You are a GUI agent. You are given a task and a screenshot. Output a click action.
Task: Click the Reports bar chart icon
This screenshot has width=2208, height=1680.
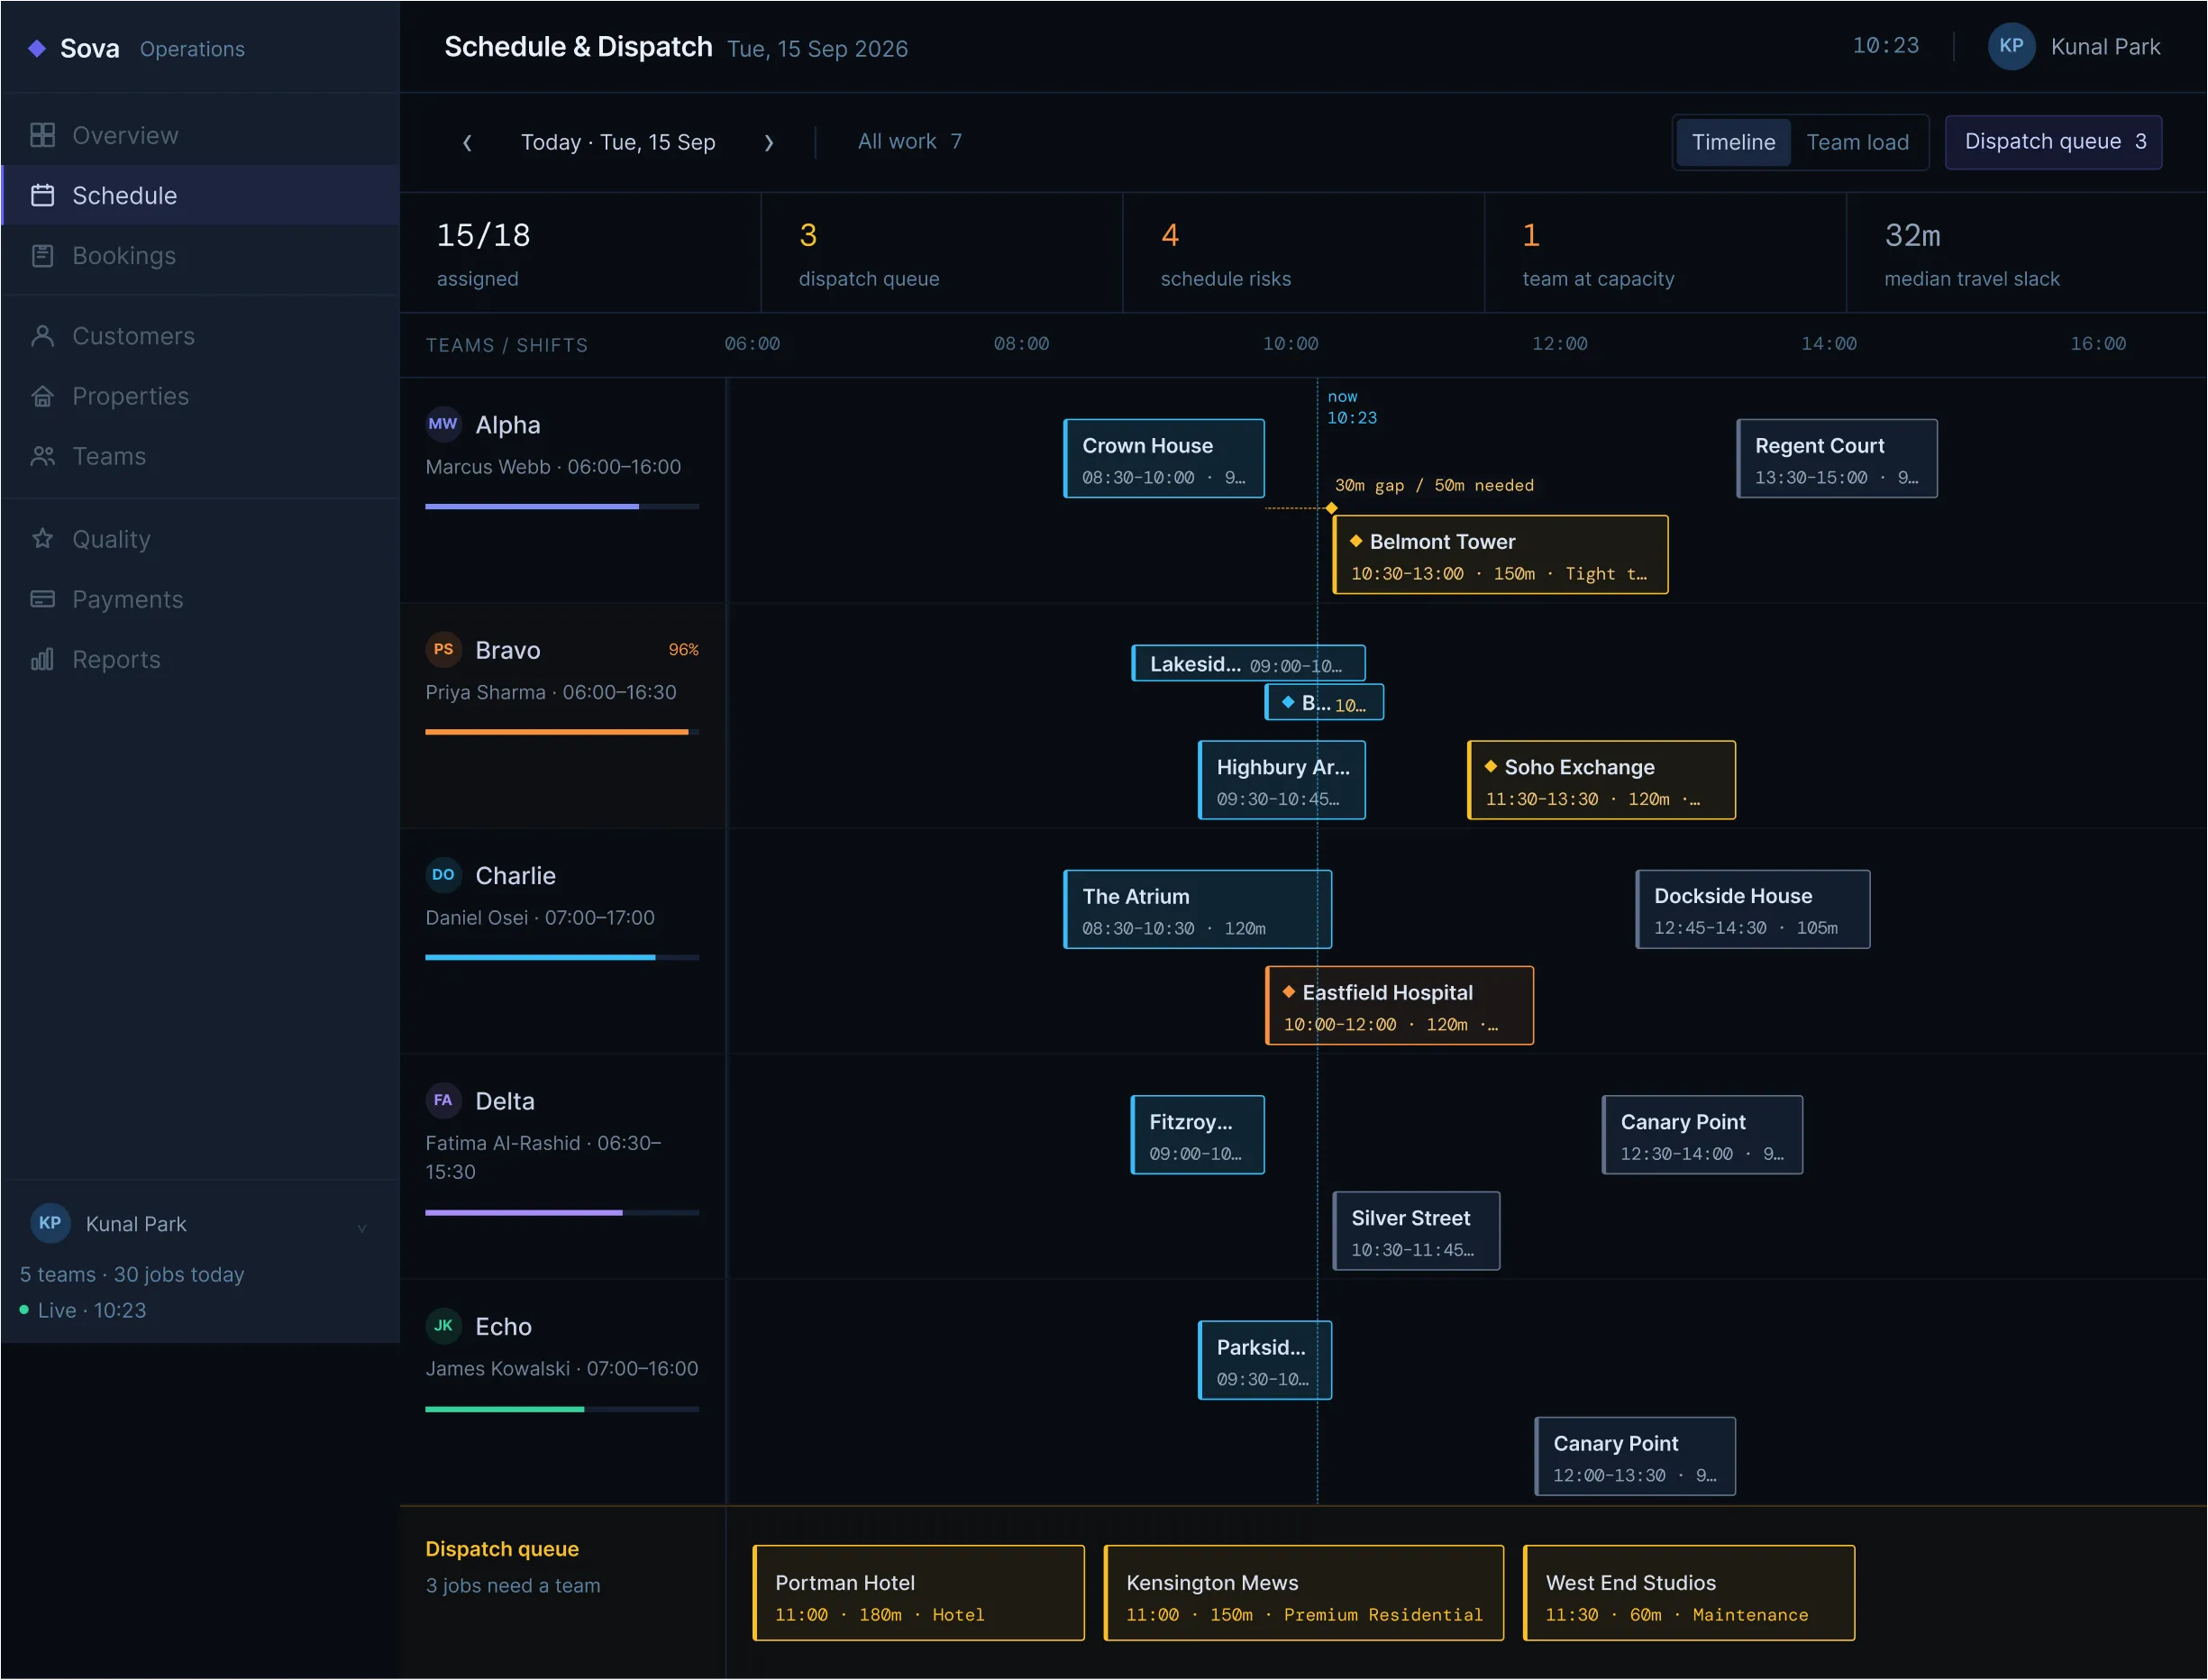click(x=42, y=659)
